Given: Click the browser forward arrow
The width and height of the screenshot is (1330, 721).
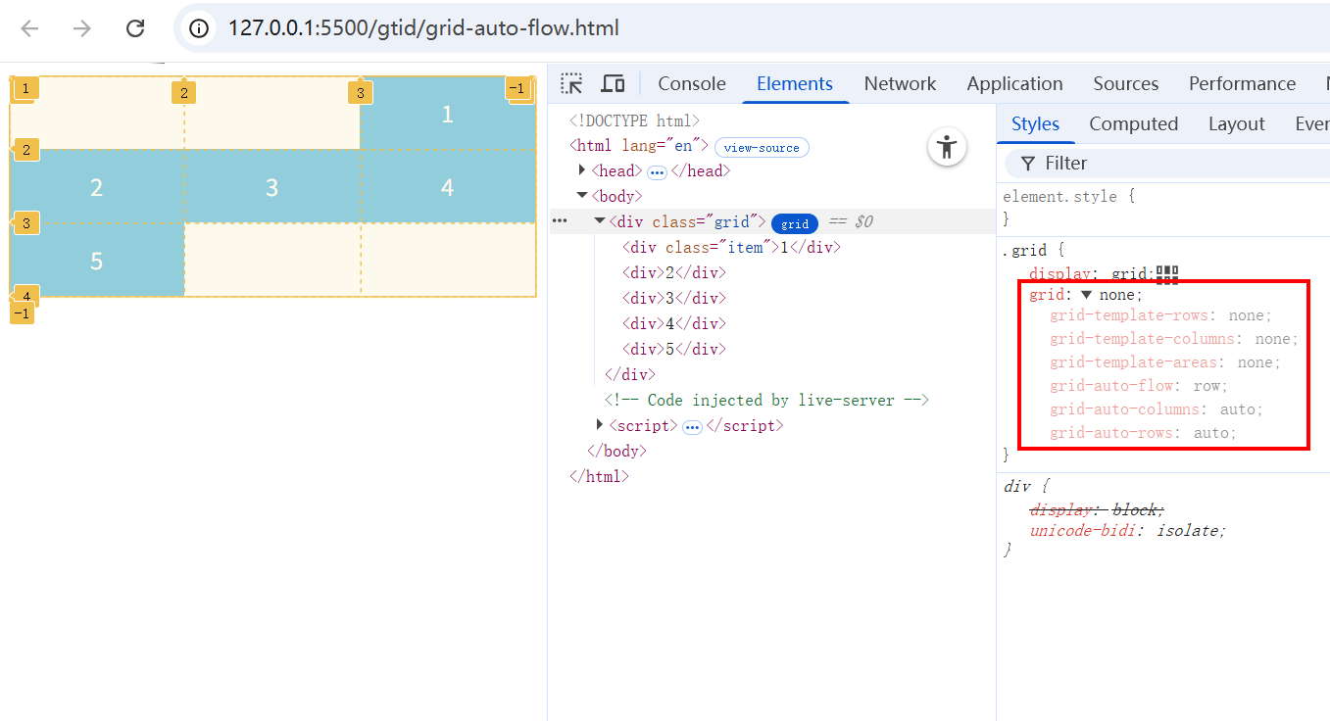Looking at the screenshot, I should click(82, 28).
